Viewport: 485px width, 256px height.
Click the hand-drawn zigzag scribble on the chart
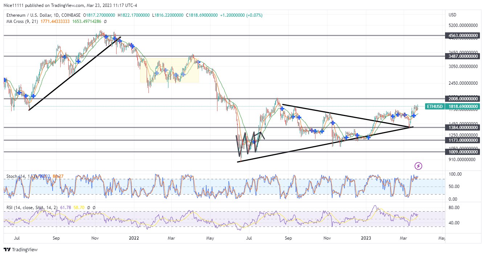pyautogui.click(x=249, y=143)
